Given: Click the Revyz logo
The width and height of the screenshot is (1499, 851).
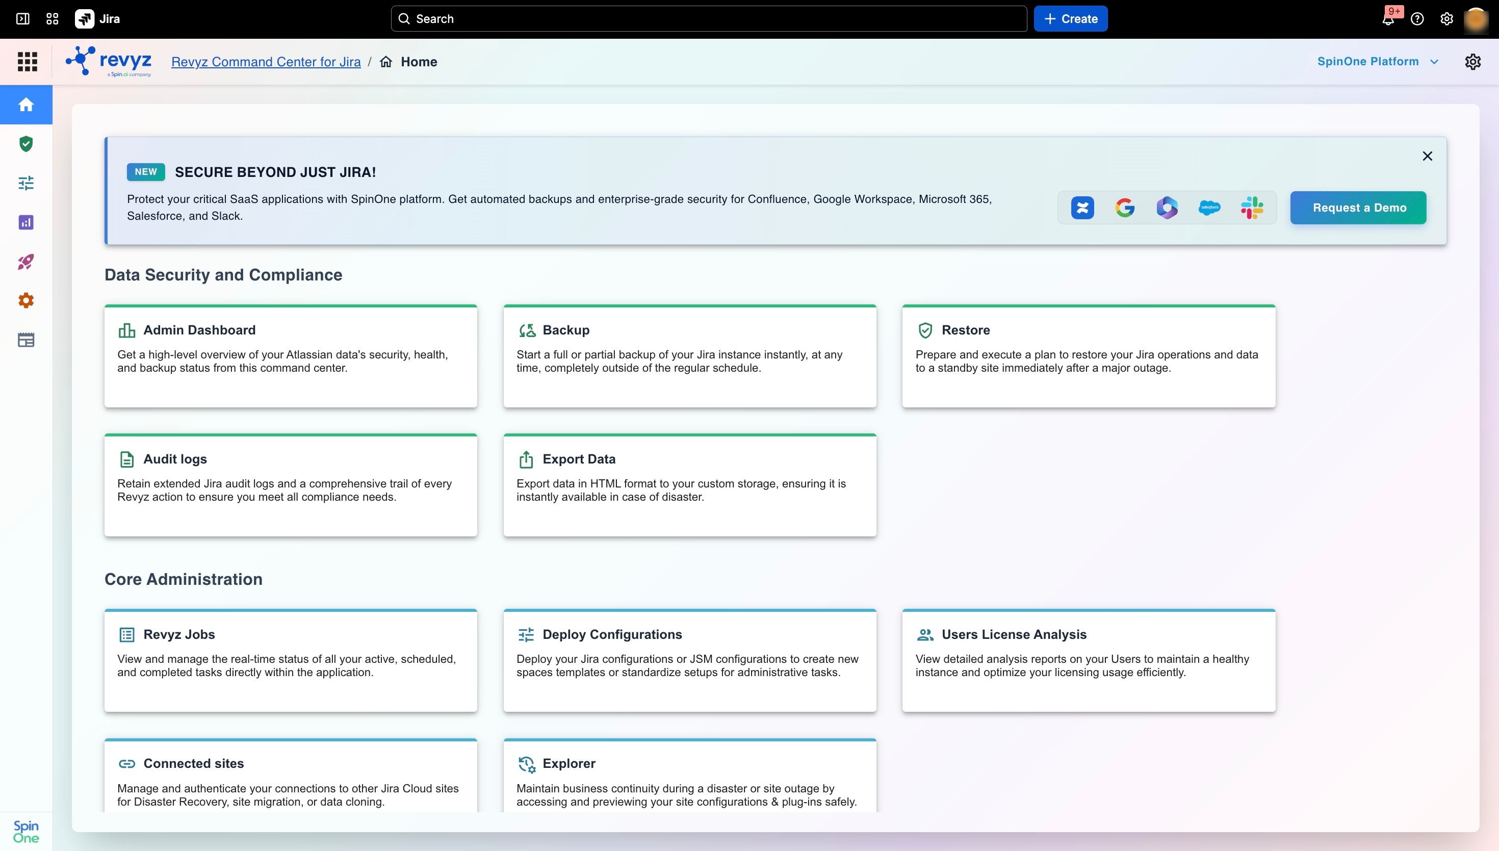Looking at the screenshot, I should click(x=109, y=61).
